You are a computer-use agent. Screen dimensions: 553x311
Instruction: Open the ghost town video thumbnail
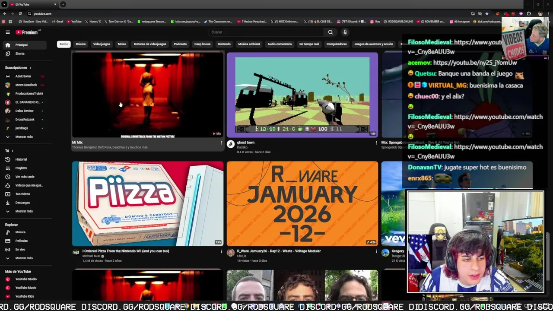tap(302, 95)
